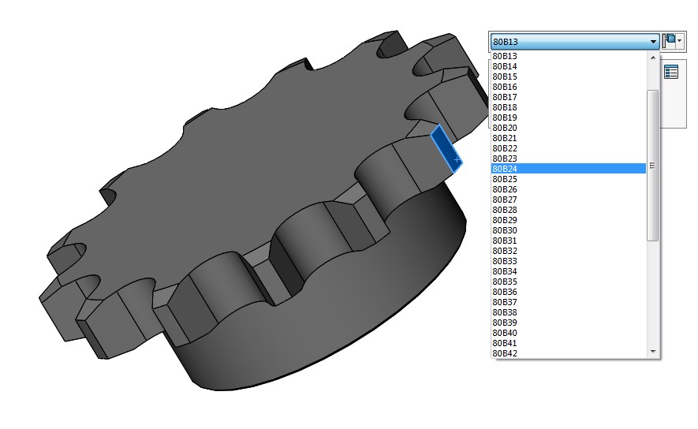
Task: Click the dropdown list scrollbar thumb
Action: point(652,166)
